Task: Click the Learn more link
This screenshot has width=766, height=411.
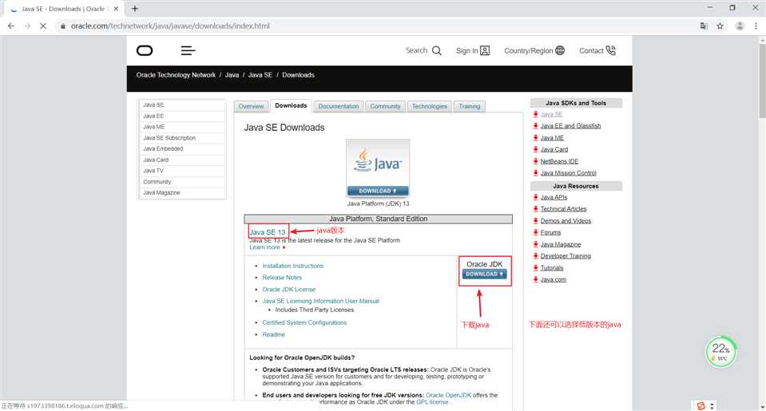Action: click(x=264, y=247)
